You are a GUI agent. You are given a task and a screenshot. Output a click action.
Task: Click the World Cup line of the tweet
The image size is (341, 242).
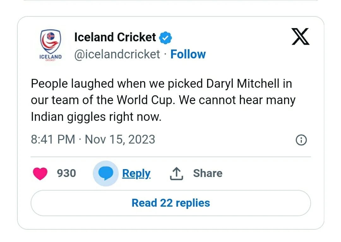pyautogui.click(x=163, y=100)
